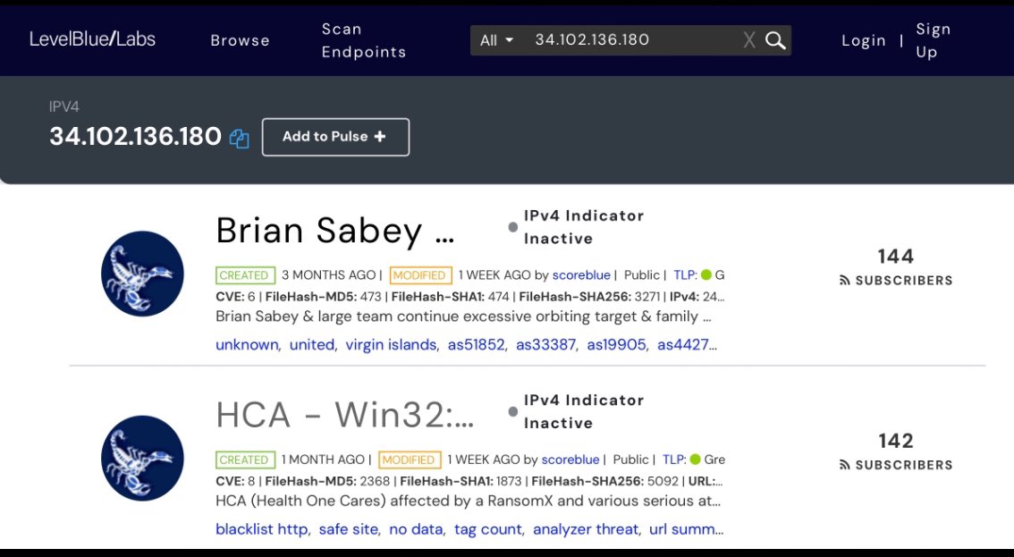This screenshot has width=1014, height=557.
Task: Open Brian Sabey pulse scorpion avatar
Action: click(142, 274)
